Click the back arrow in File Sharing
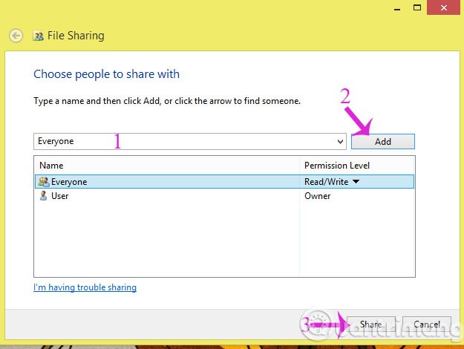 [x=14, y=35]
